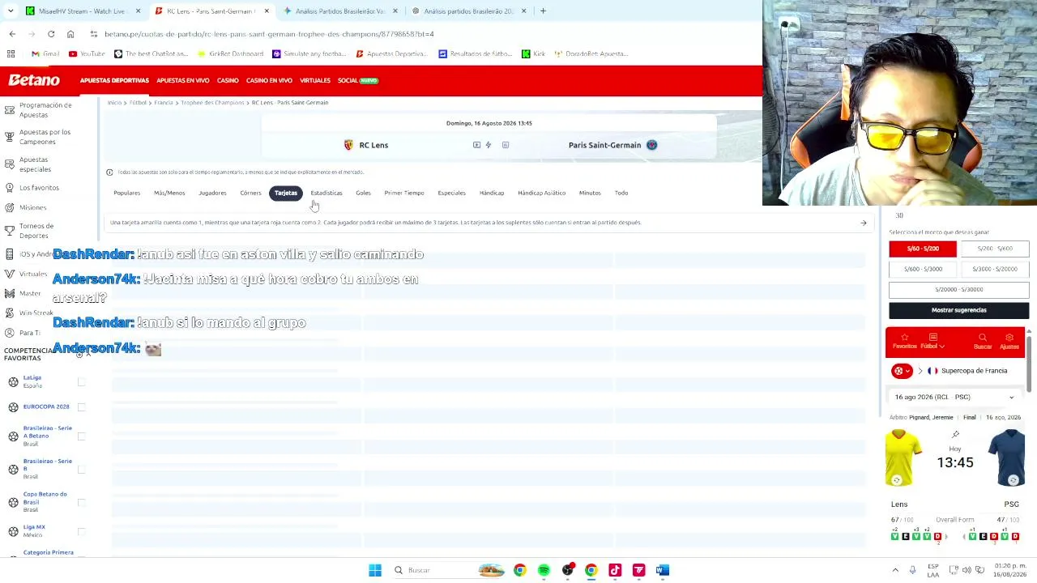Open the Kick bookmark

[x=533, y=53]
